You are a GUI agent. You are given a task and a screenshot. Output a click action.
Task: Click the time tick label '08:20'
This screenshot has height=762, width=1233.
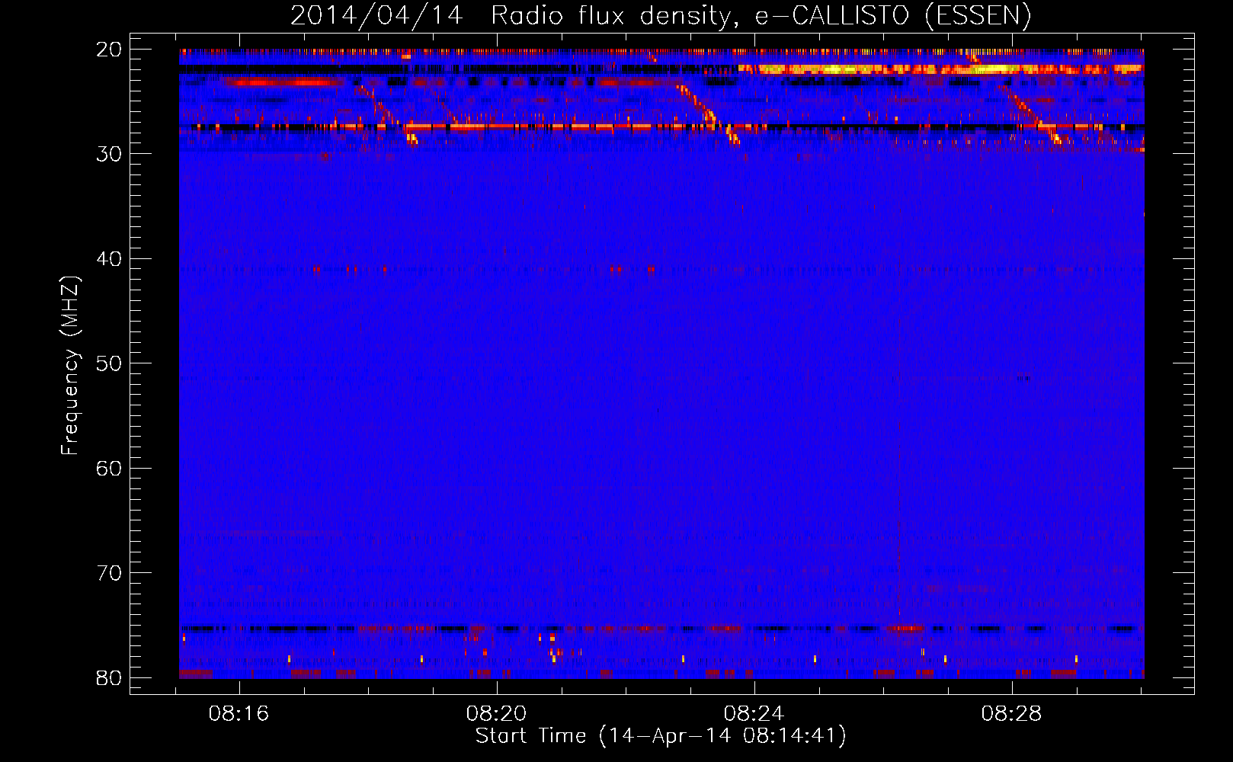click(x=497, y=714)
